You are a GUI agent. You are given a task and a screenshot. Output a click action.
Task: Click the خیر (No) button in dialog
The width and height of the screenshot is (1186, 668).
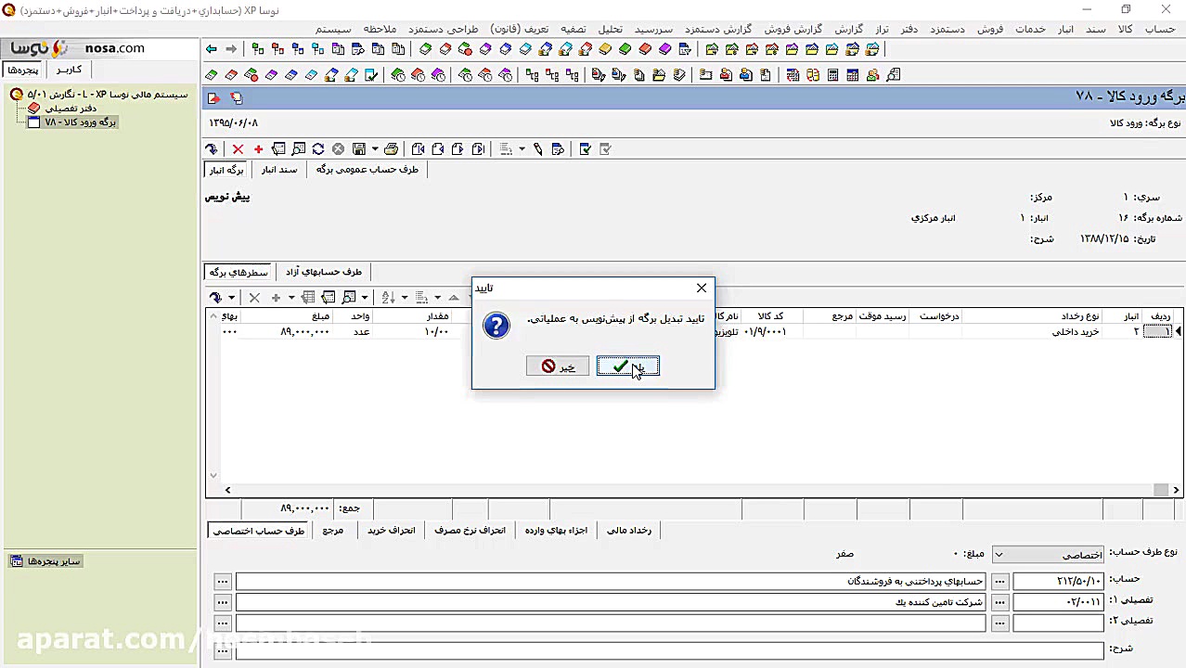point(557,366)
